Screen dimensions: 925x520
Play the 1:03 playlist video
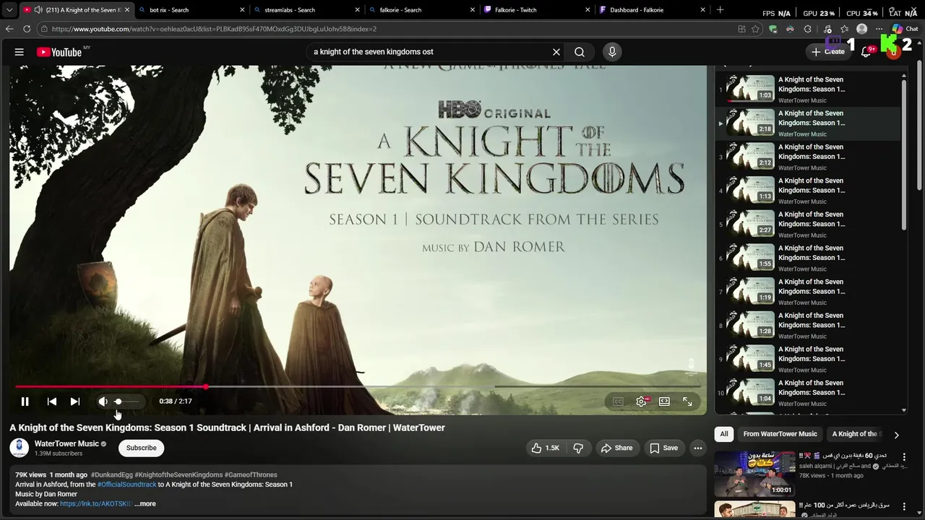[751, 88]
